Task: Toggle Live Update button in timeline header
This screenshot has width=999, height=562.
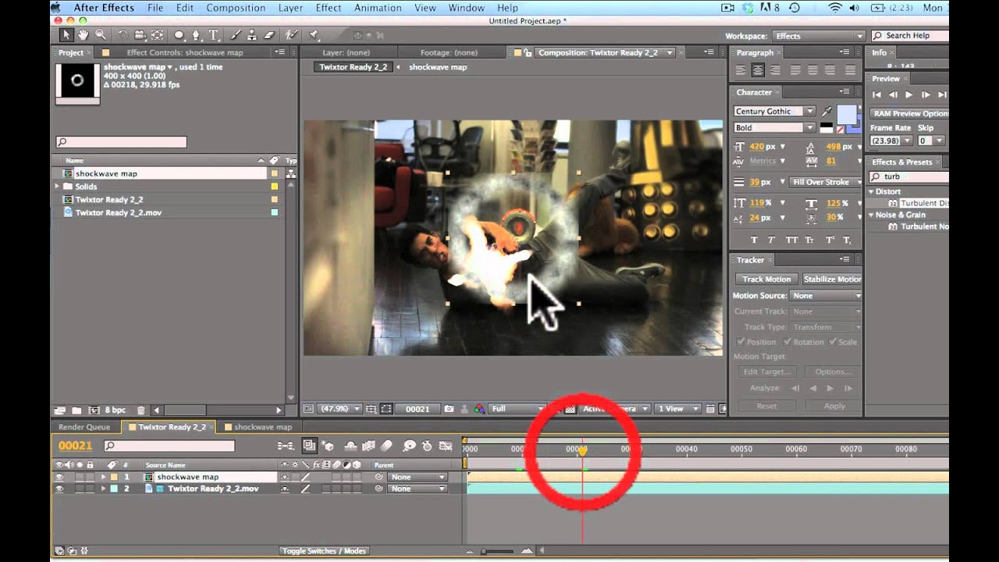Action: pos(309,446)
